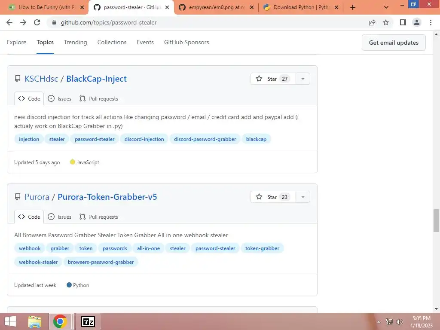This screenshot has height=330, width=440.
Task: Click the tab search chevron in the title bar
Action: tap(386, 7)
